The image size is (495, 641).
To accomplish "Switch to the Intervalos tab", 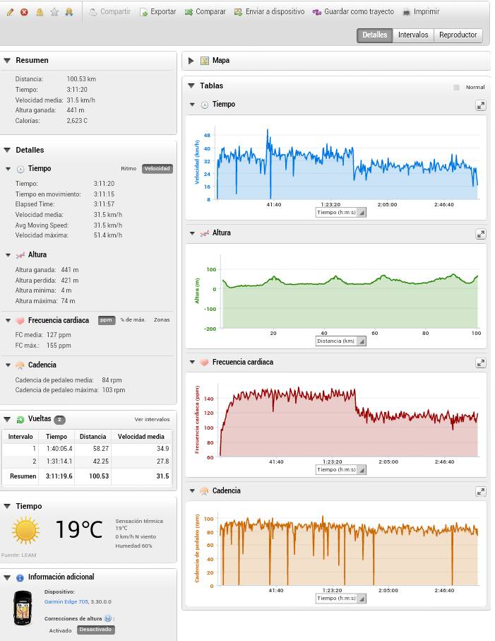I will coord(413,35).
